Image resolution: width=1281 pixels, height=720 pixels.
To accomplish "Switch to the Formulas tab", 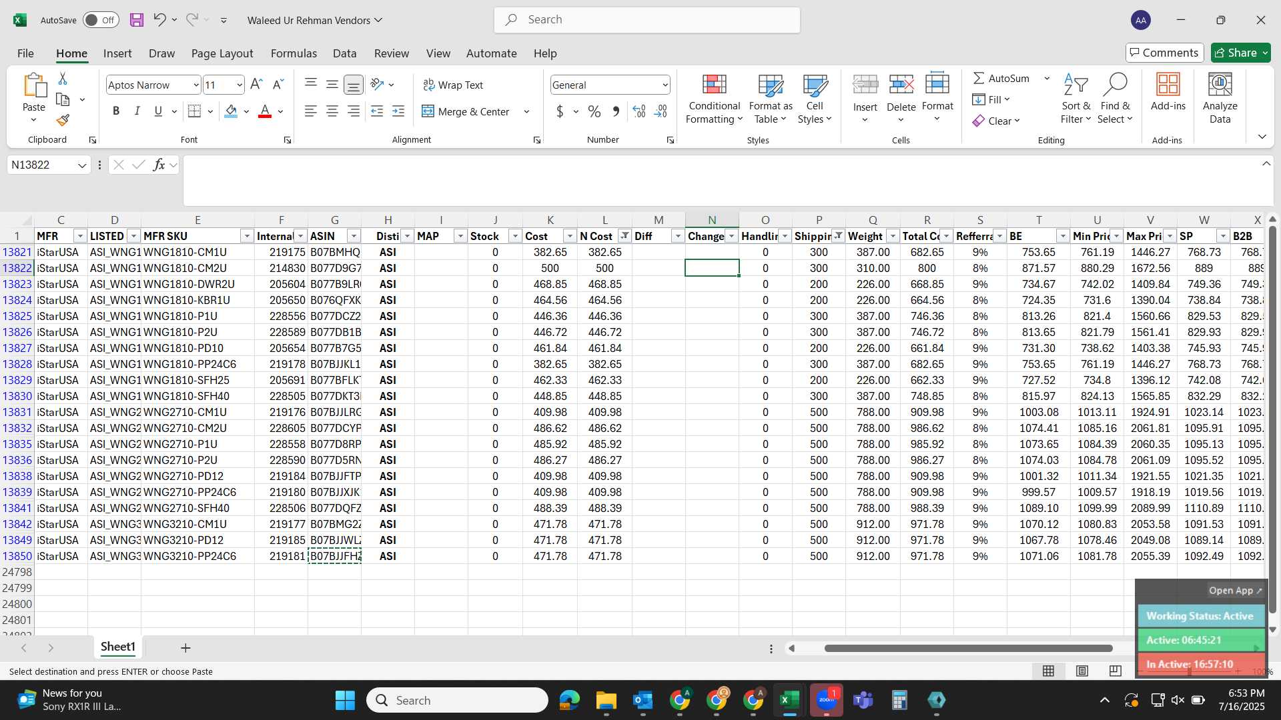I will click(x=294, y=53).
